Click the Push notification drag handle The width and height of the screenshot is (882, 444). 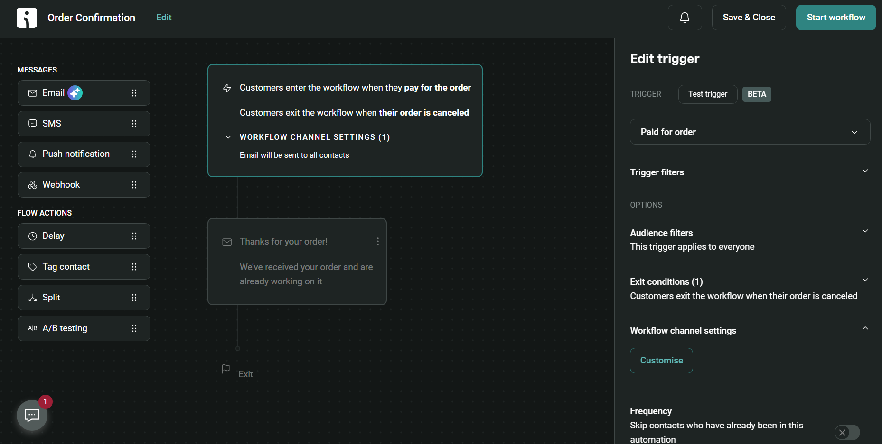click(x=134, y=154)
